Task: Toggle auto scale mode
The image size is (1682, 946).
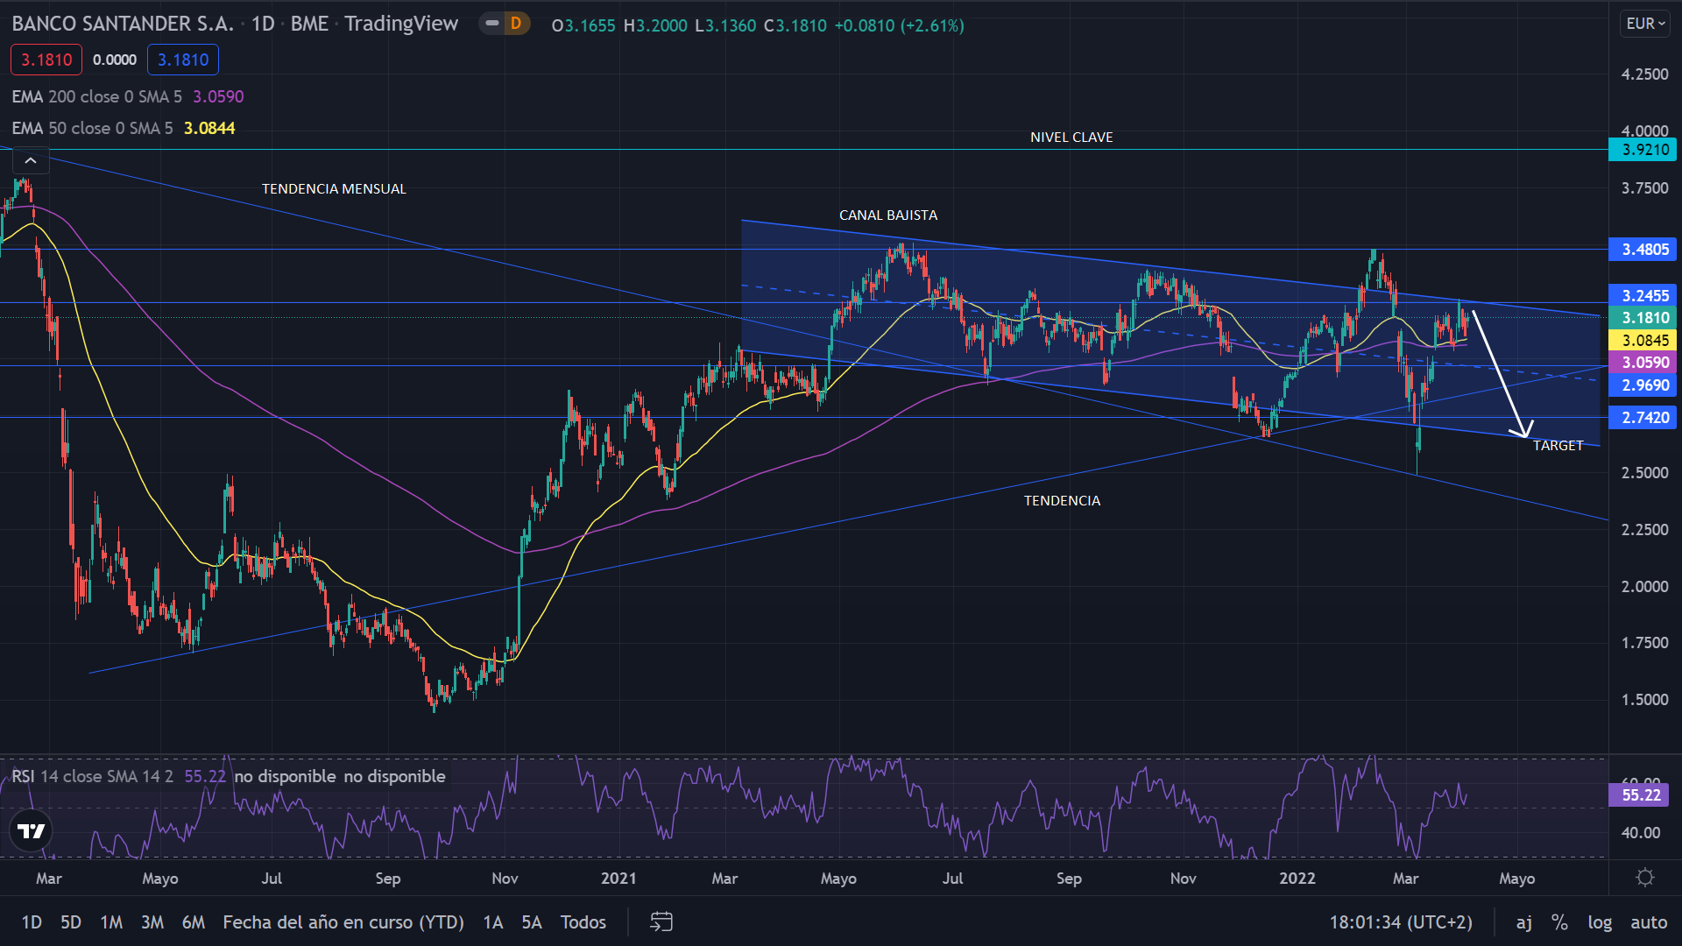Action: coord(1649,921)
